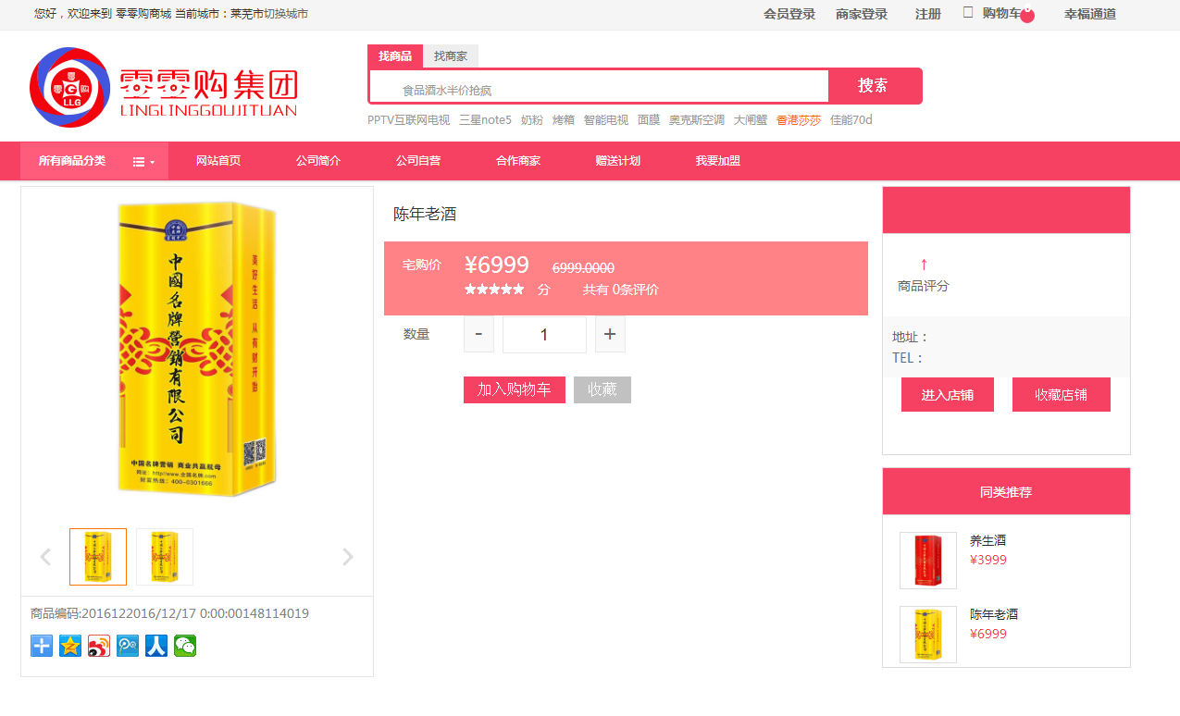Select the second product thumbnail image
This screenshot has width=1180, height=716.
165,557
